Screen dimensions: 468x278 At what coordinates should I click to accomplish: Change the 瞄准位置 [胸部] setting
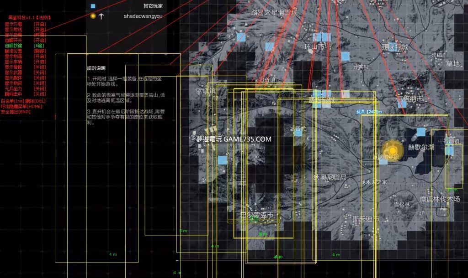(39, 51)
